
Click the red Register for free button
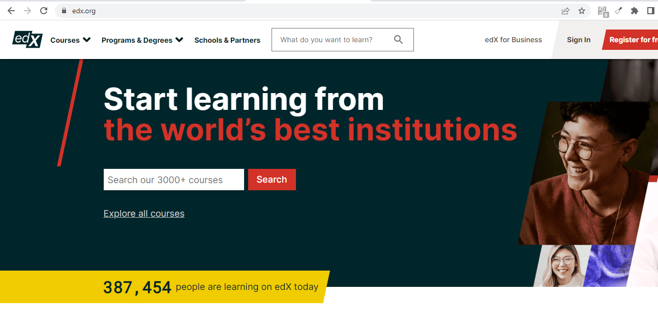coord(631,40)
